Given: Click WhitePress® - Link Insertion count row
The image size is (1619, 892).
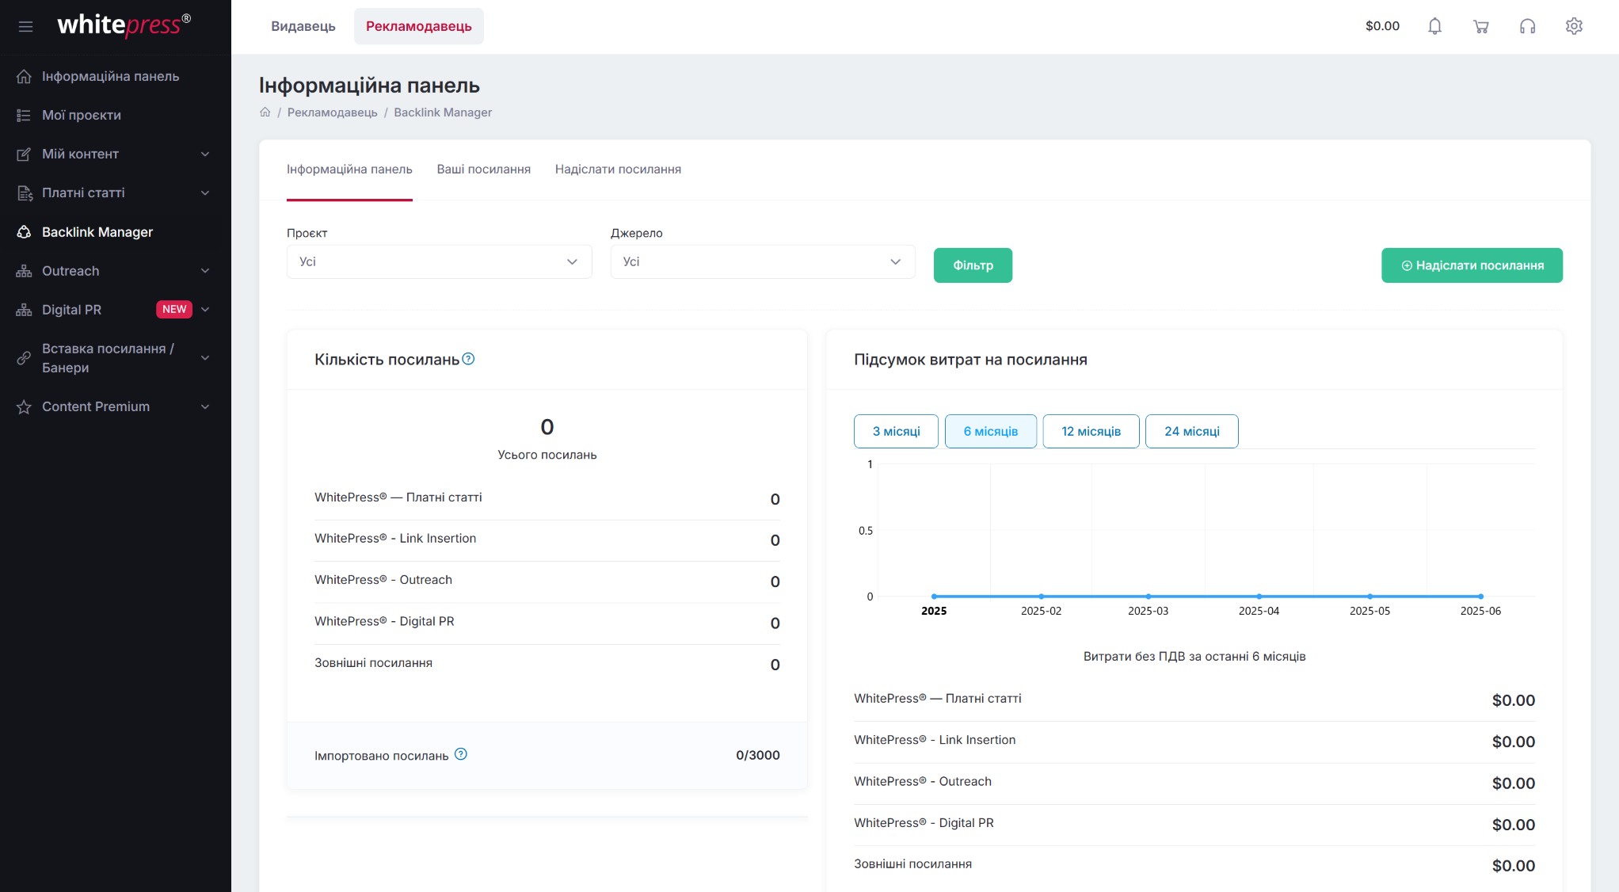Looking at the screenshot, I should coord(547,539).
